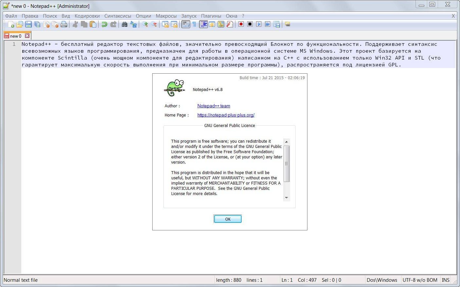460x287 pixels.
Task: Zoom in using the magnifier plus icon
Action: [145, 24]
